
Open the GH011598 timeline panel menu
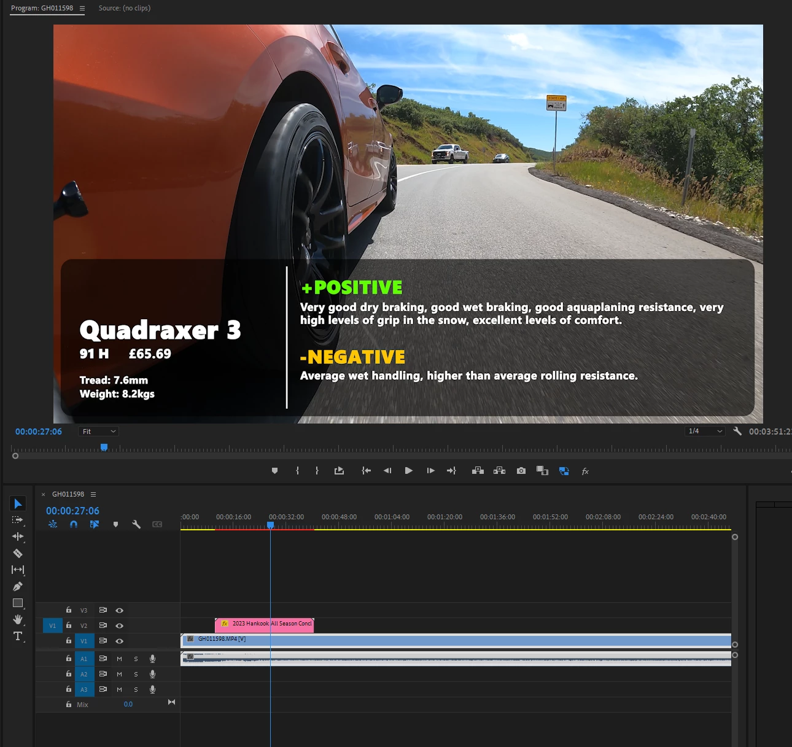[x=93, y=494]
